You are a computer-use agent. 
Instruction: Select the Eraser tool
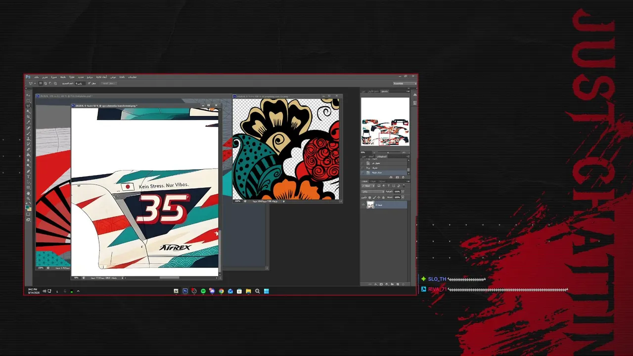pos(28,149)
